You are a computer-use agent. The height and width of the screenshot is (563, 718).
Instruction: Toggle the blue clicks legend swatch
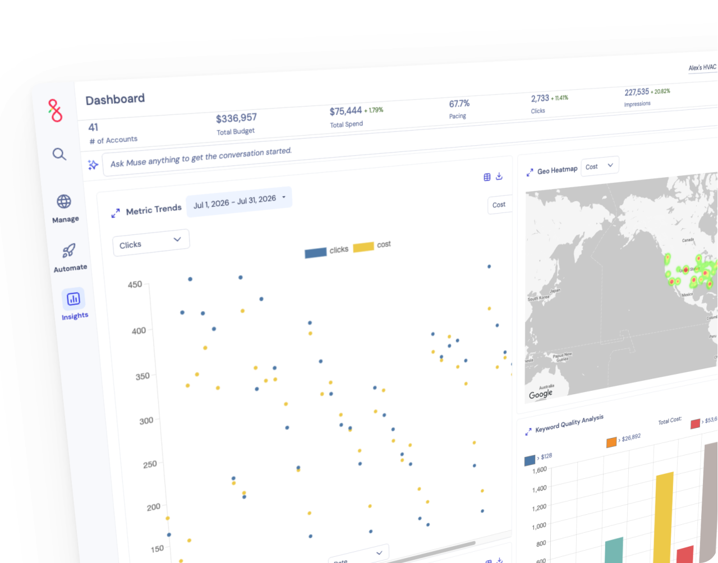(x=316, y=253)
